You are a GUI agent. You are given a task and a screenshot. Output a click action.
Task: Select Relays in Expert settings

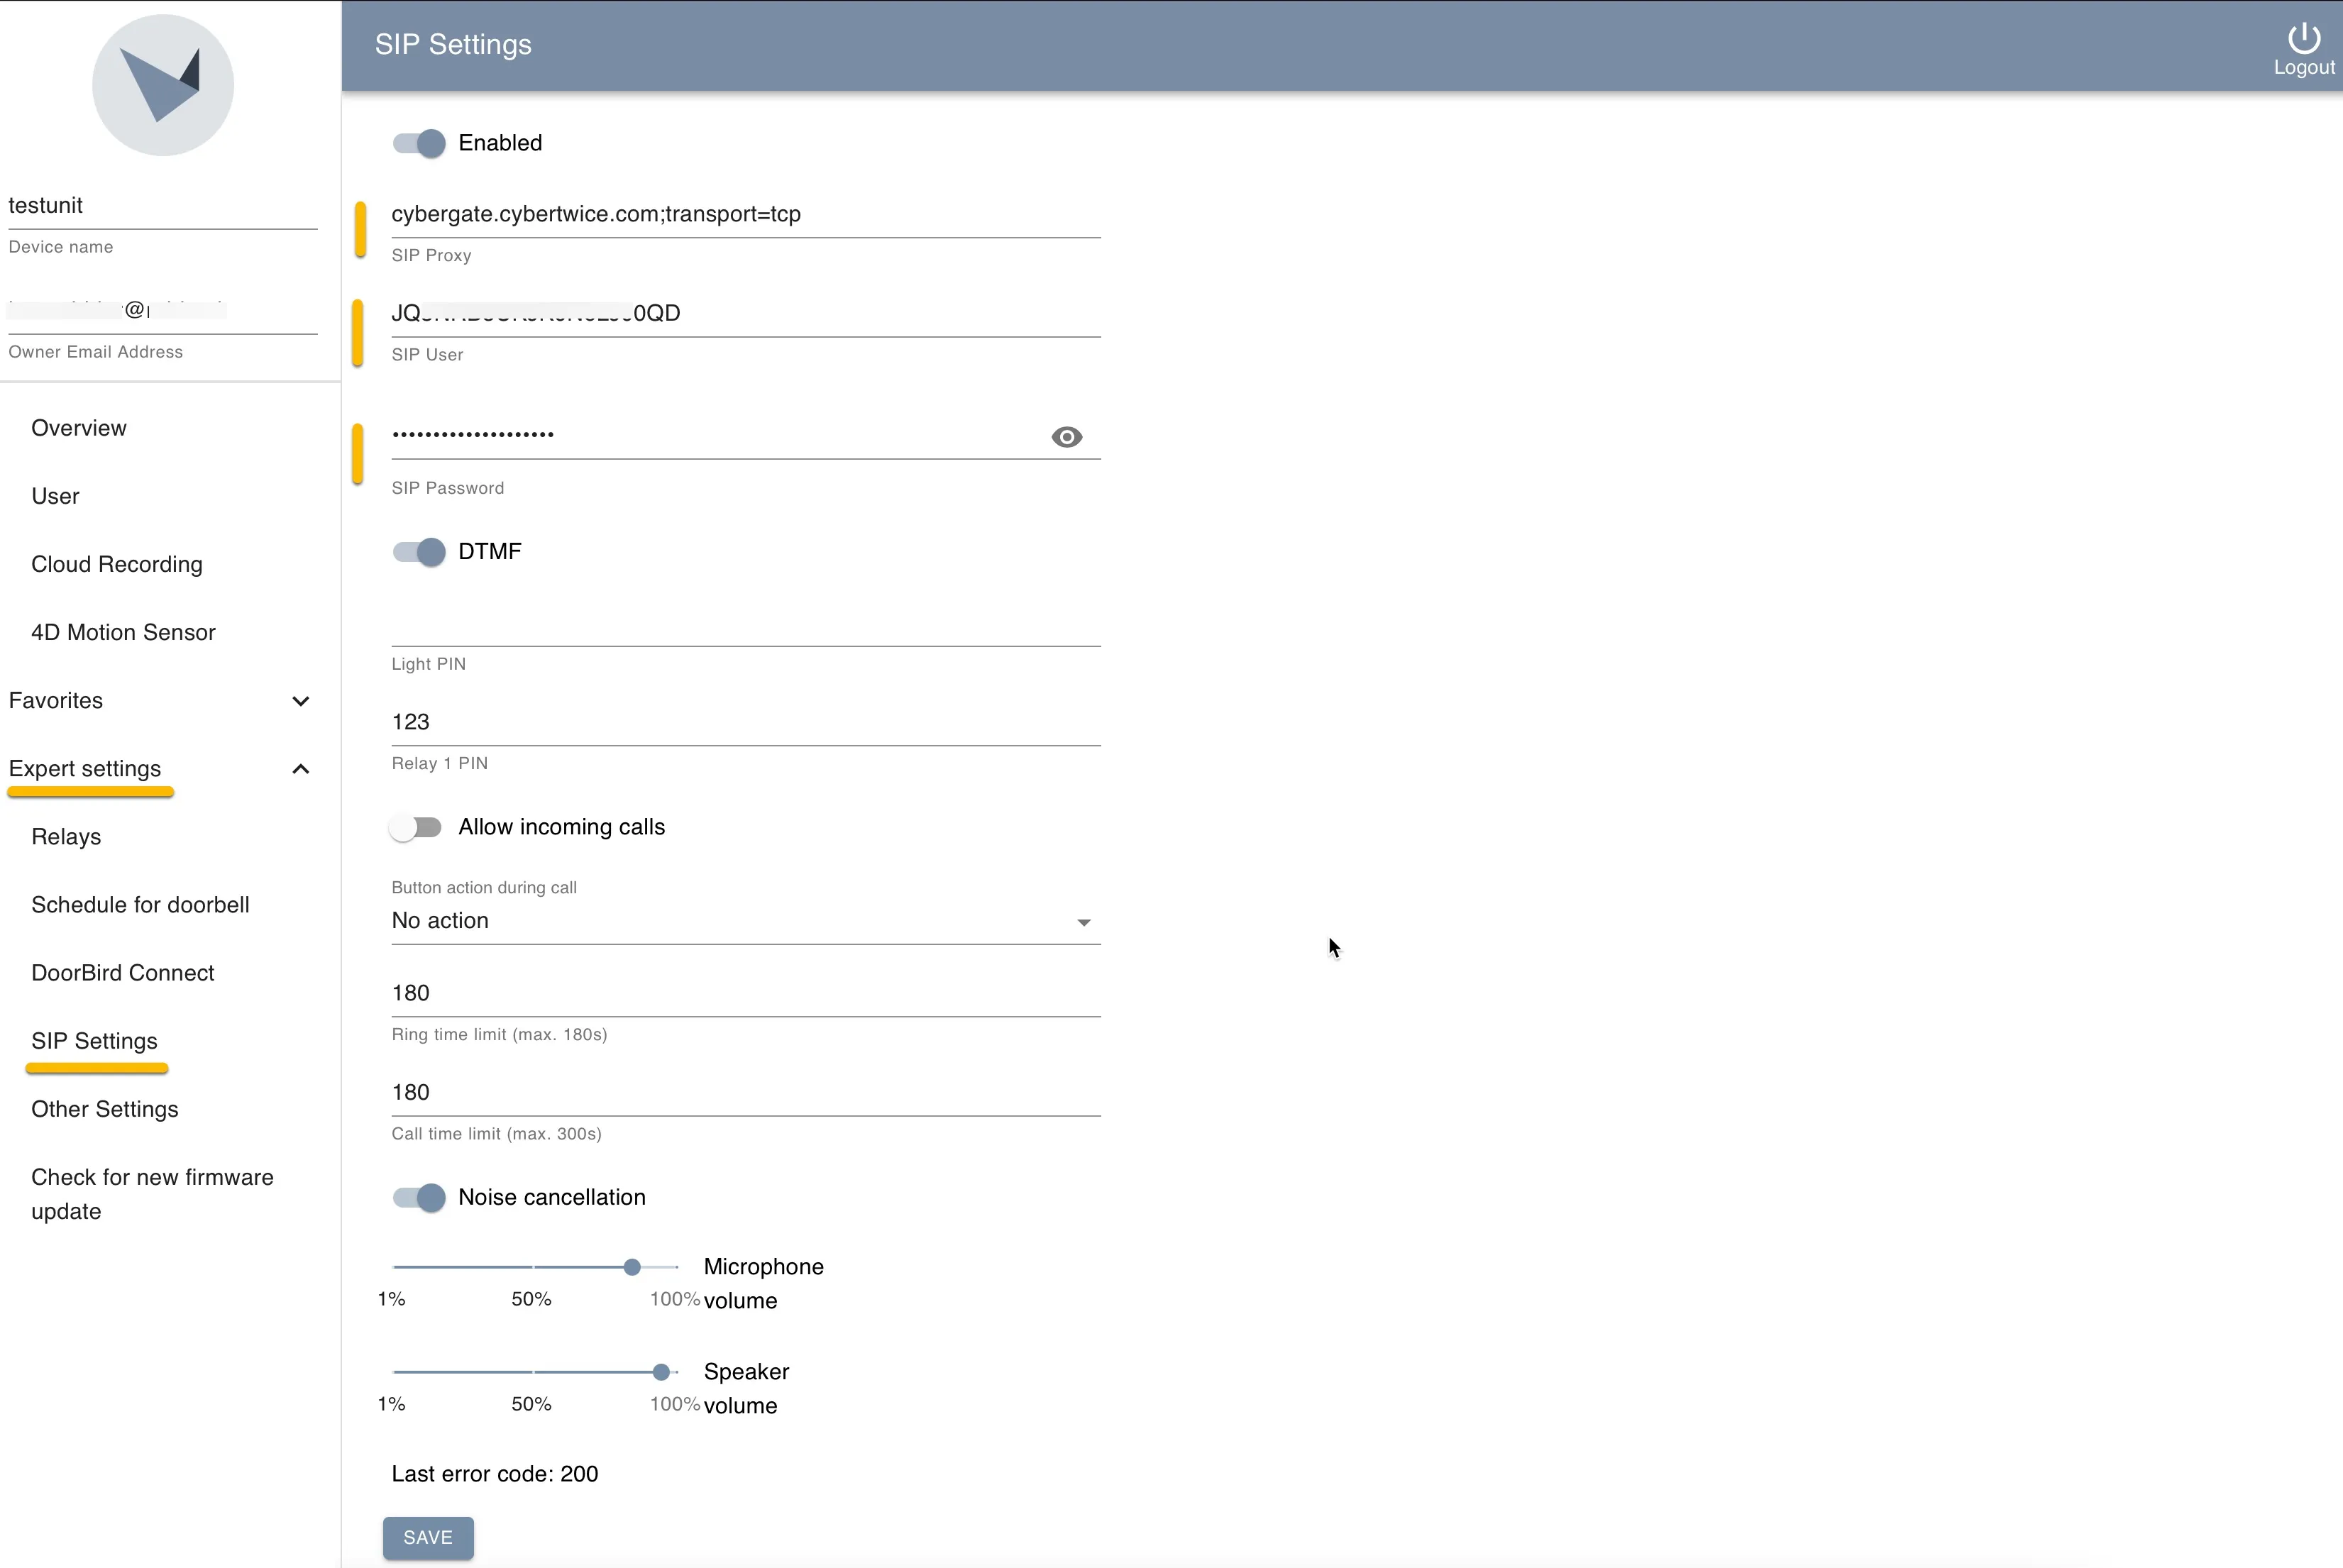pyautogui.click(x=66, y=837)
